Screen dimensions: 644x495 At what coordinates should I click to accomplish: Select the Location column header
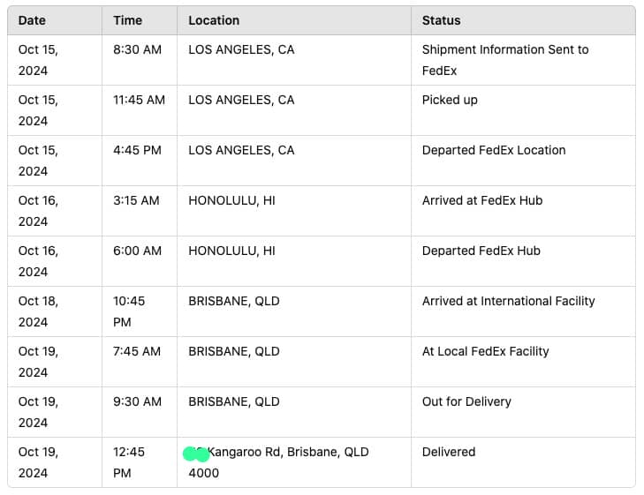(214, 20)
